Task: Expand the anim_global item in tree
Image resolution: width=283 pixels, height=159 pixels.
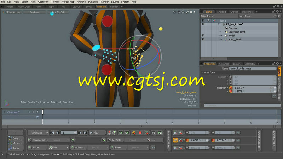Action: pos(221,39)
